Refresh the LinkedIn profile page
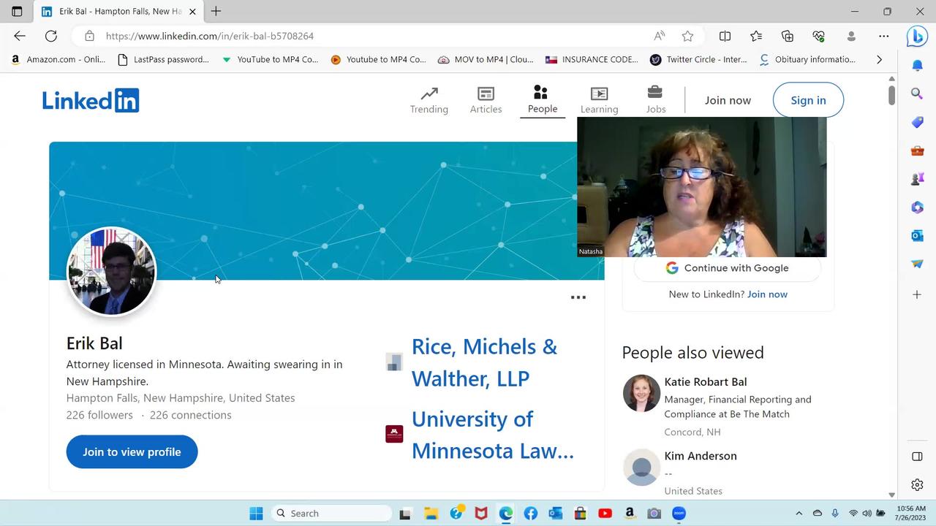The image size is (936, 526). click(x=50, y=36)
